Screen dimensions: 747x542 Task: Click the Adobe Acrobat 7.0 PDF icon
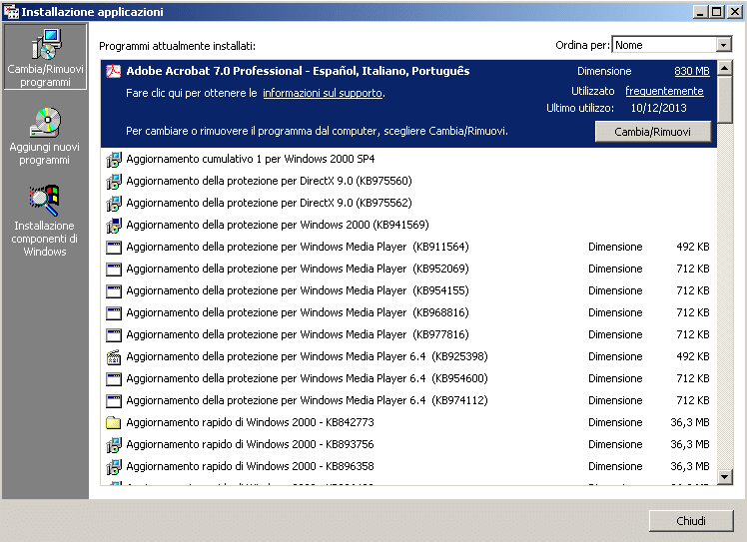point(114,72)
